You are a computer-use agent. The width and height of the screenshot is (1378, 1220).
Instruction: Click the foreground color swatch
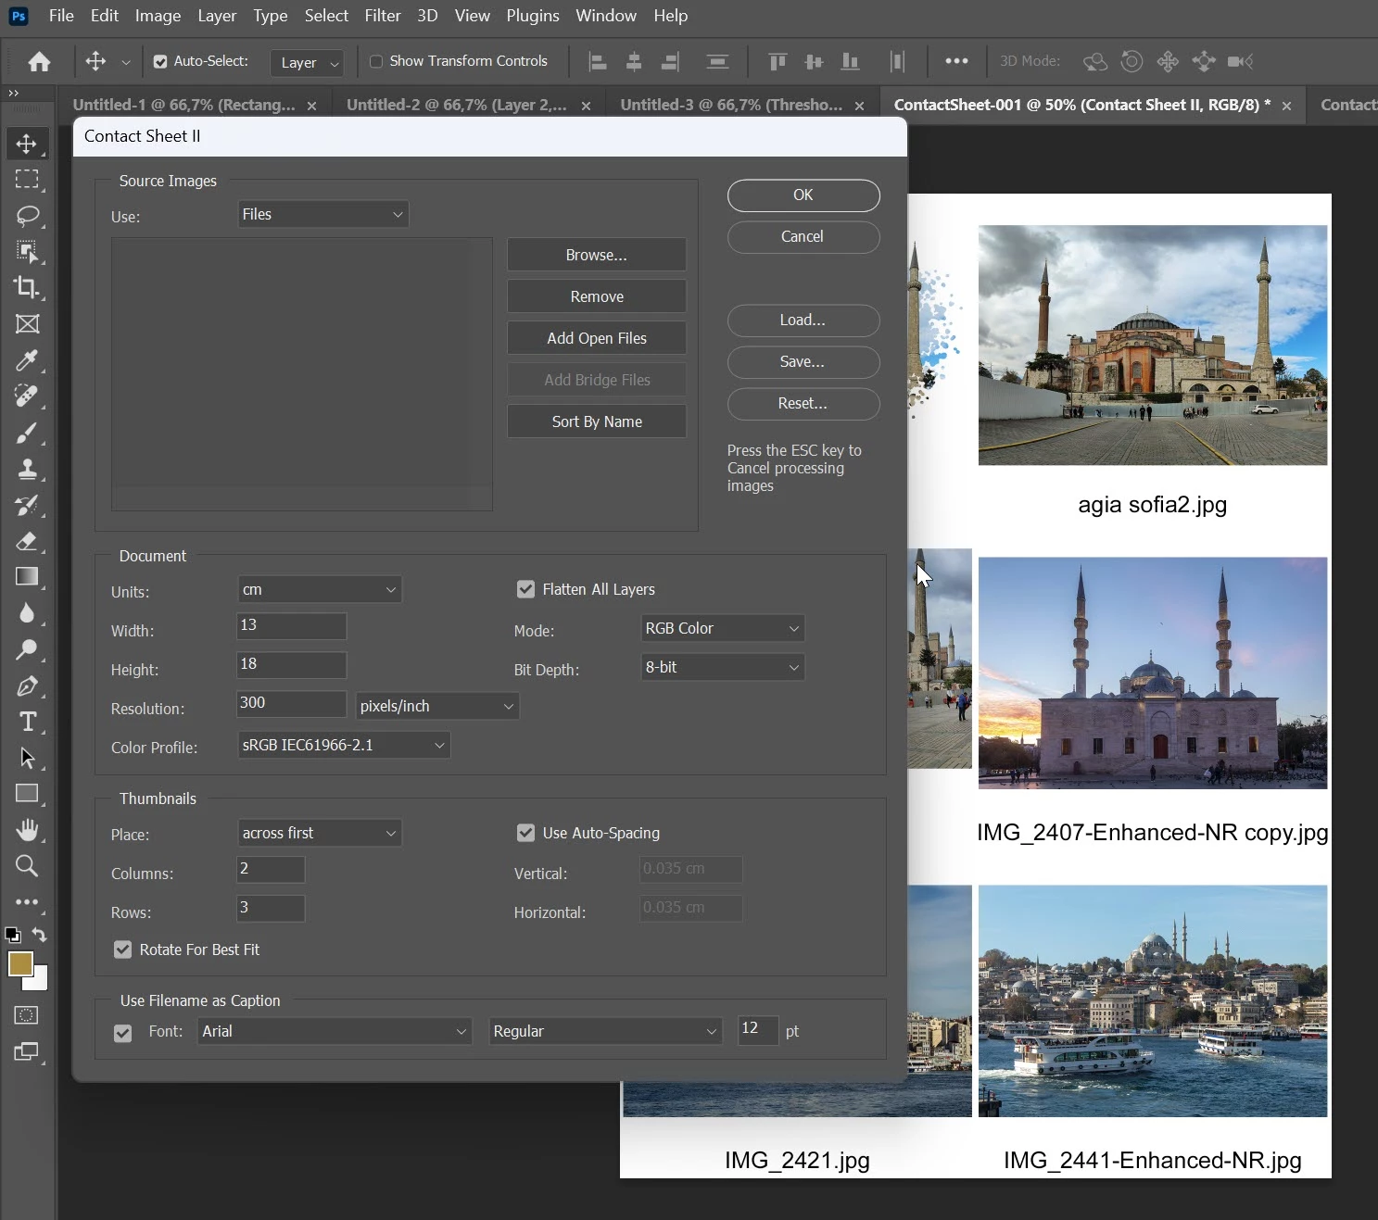click(19, 964)
